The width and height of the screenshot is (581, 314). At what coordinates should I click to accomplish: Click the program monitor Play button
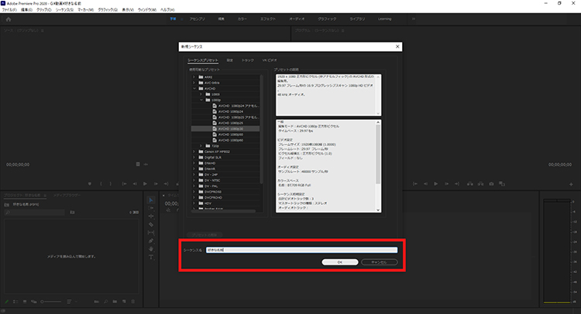[x=435, y=184]
